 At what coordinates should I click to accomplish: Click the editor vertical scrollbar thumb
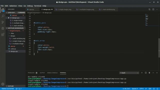click(x=159, y=48)
